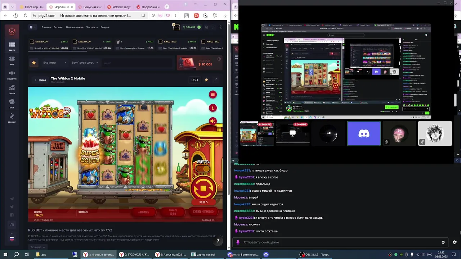This screenshot has width=461, height=259.
Task: Open chat settings gear
Action: click(455, 242)
